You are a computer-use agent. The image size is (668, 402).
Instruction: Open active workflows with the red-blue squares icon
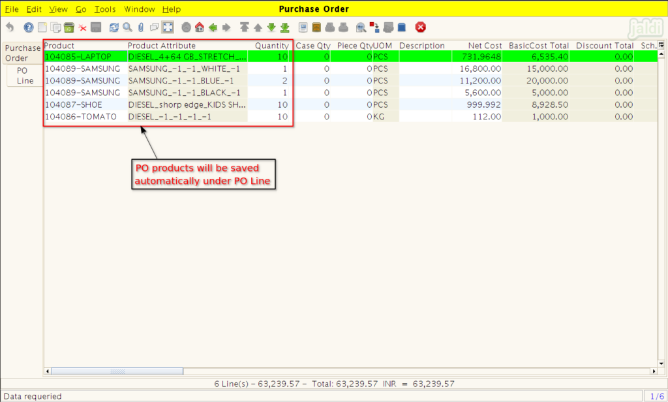pyautogui.click(x=374, y=27)
